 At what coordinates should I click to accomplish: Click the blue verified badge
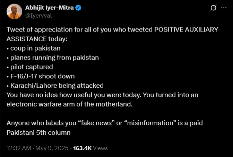click(x=78, y=8)
